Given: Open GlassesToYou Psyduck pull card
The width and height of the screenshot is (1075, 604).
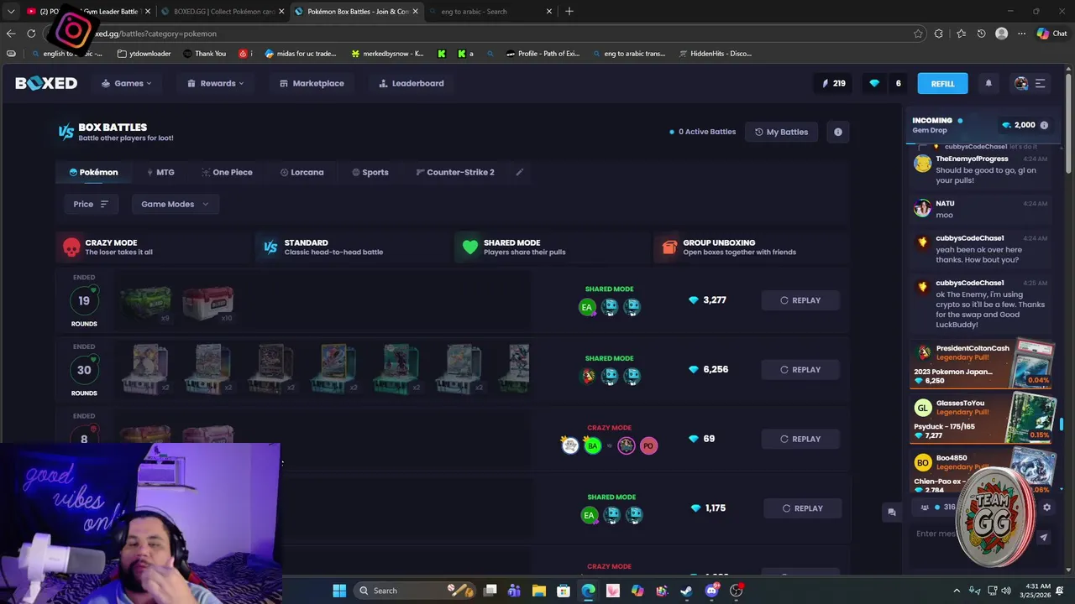Looking at the screenshot, I should point(983,419).
